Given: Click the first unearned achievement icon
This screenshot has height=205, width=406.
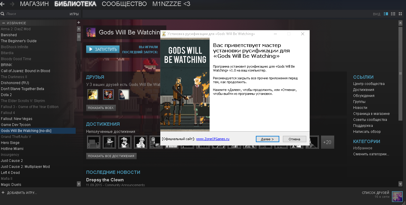Looking at the screenshot, I should click(93, 142).
